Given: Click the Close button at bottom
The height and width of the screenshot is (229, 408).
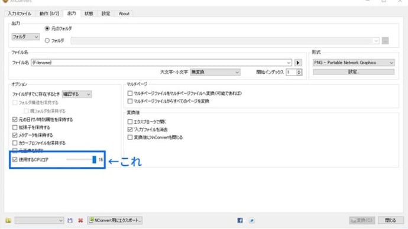Looking at the screenshot, I should pyautogui.click(x=391, y=220).
